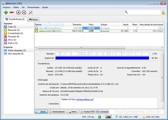
Task: Resume torrents with the play icon
Action: [18, 12]
